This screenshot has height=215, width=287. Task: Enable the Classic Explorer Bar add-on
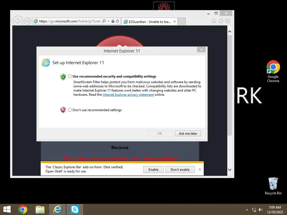153,169
